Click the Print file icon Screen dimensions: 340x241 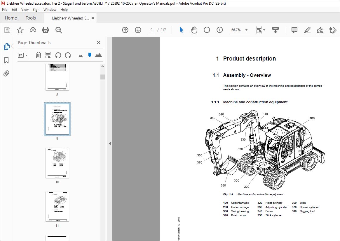point(46,30)
